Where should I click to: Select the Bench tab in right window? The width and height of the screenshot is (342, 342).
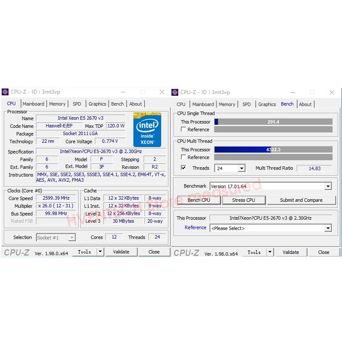pos(287,104)
